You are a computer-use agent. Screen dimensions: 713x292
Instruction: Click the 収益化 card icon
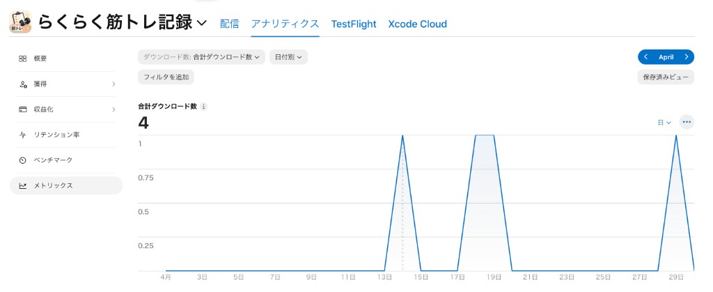[23, 109]
